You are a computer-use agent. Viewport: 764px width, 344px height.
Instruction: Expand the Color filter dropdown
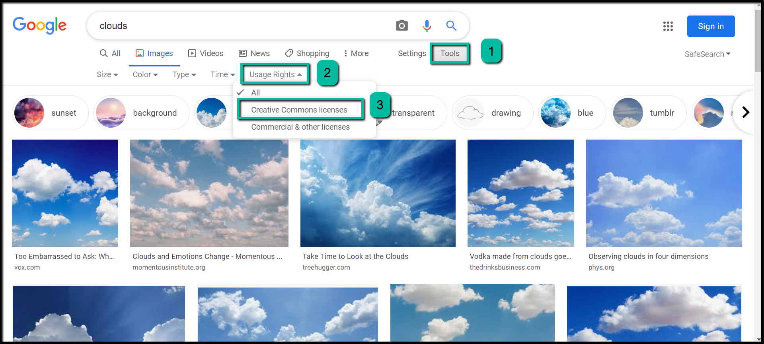pyautogui.click(x=145, y=74)
